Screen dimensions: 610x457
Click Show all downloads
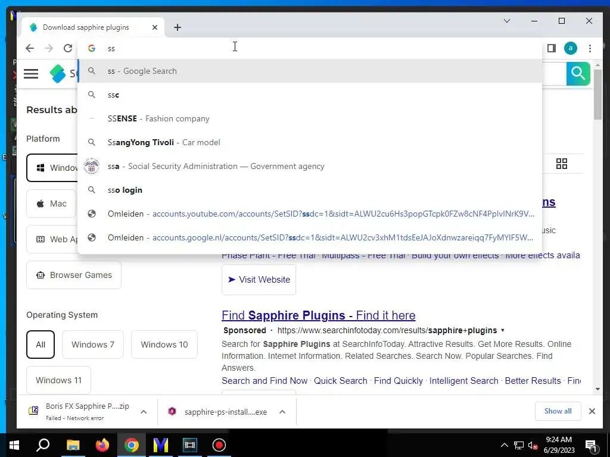click(558, 411)
